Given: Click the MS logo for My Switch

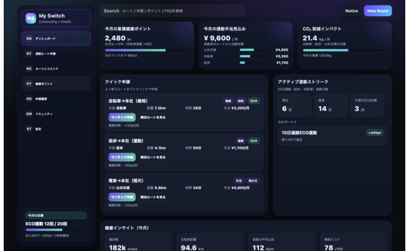Looking at the screenshot, I should (x=30, y=18).
